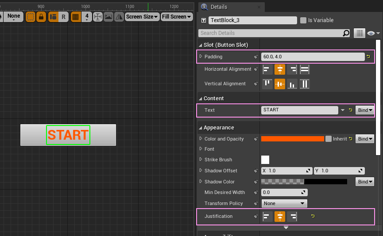Set Justification to left

tap(267, 216)
